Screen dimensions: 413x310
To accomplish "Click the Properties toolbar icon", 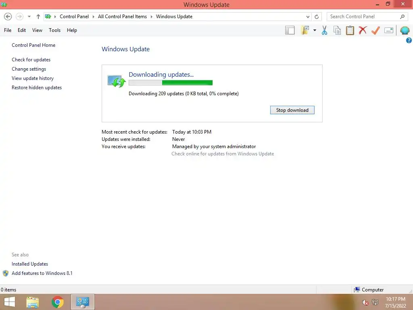I will pyautogui.click(x=389, y=30).
